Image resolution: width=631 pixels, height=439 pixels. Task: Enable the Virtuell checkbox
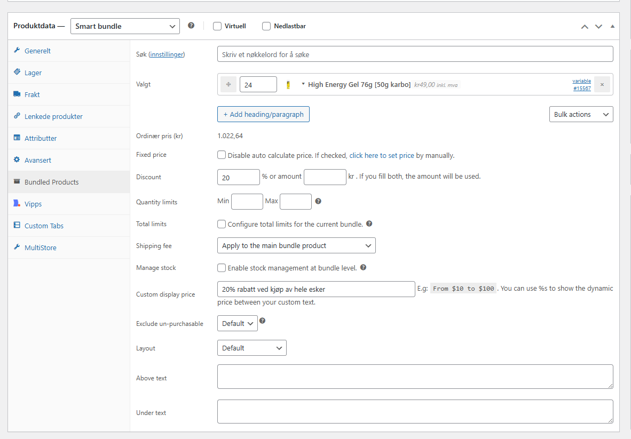click(x=217, y=26)
